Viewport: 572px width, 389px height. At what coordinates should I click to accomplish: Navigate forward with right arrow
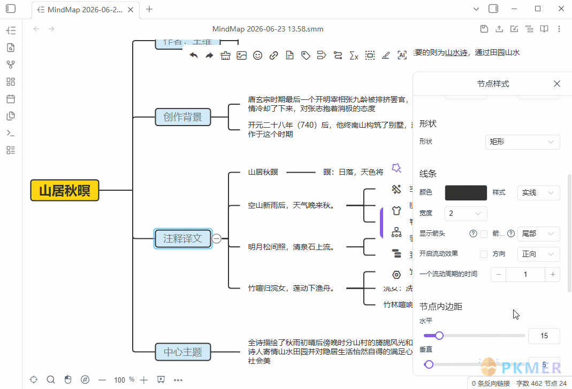click(51, 29)
